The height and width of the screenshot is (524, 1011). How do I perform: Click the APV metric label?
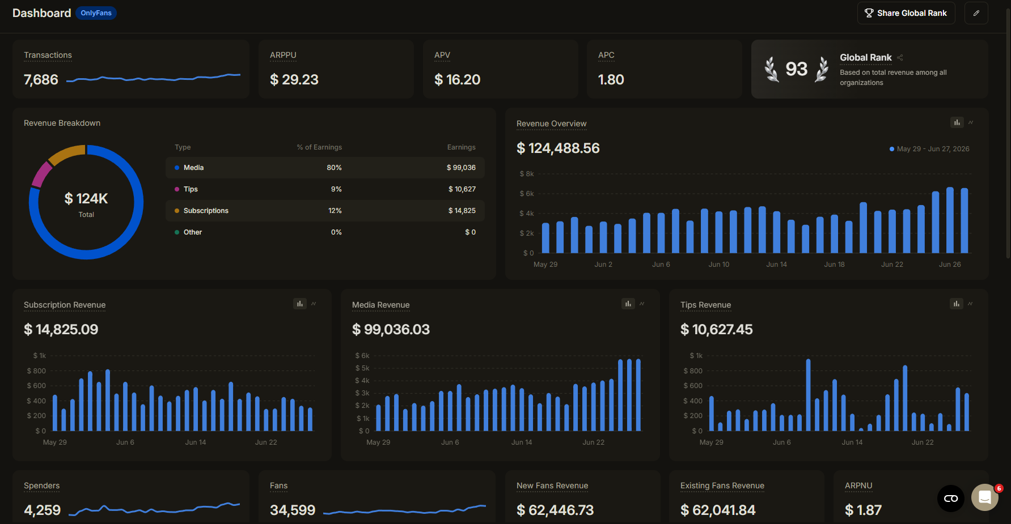point(442,55)
